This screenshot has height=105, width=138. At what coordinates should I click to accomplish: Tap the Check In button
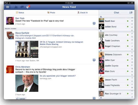pyautogui.click(x=83, y=13)
